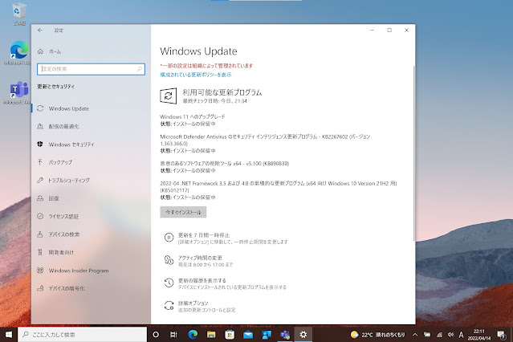Click the wrench icon for トラブルシューティング
The image size is (513, 342).
(x=40, y=180)
